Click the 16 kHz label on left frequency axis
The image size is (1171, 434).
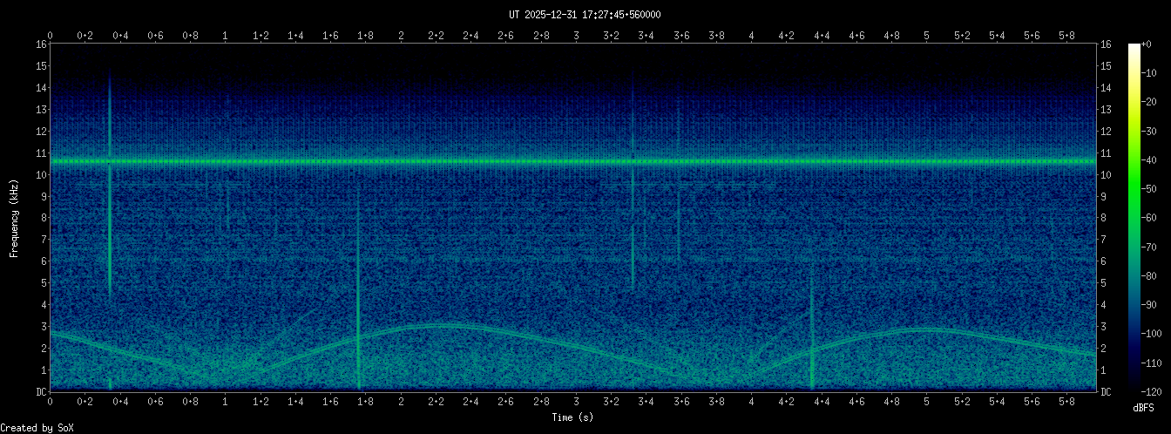(x=40, y=44)
